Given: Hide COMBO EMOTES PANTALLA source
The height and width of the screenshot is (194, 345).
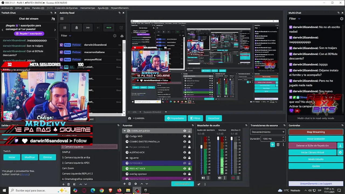Looking at the screenshot, I should [185, 141].
